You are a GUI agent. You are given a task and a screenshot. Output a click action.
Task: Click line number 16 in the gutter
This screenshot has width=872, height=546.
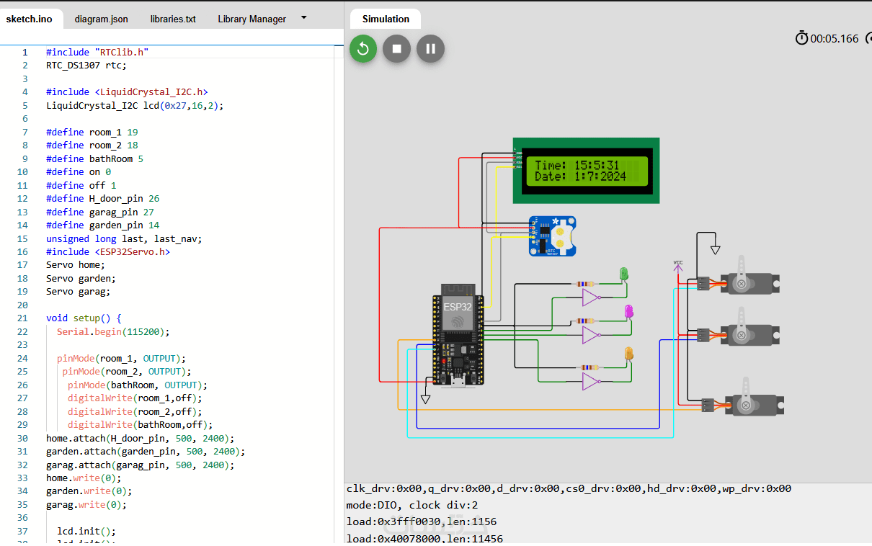(x=22, y=251)
